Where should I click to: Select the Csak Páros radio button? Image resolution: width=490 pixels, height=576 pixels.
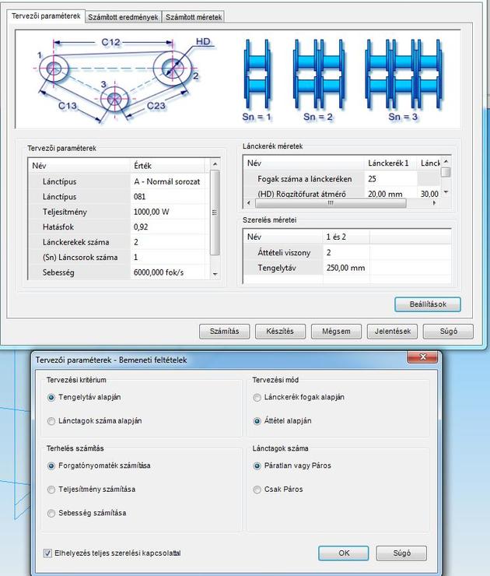[257, 490]
